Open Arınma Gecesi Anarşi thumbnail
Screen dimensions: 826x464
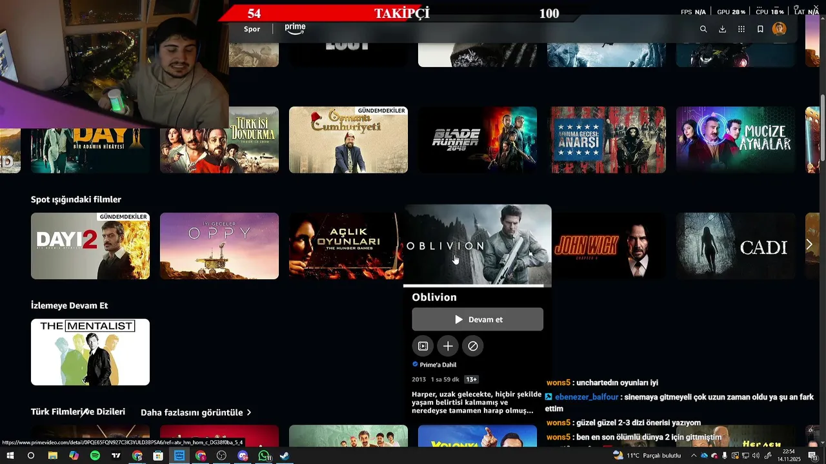click(607, 140)
